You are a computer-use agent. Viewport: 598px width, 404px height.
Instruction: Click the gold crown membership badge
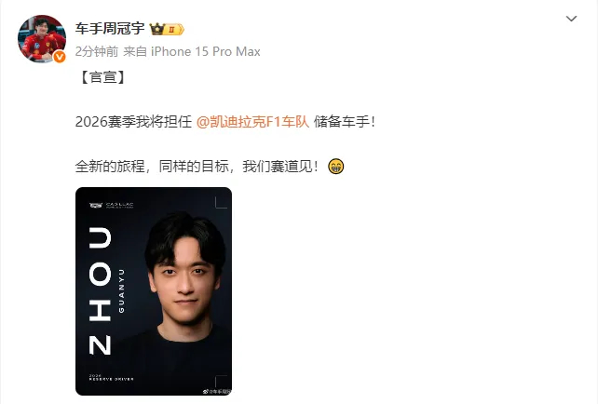tap(167, 29)
